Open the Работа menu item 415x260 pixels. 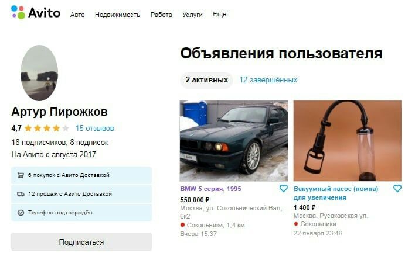click(161, 15)
